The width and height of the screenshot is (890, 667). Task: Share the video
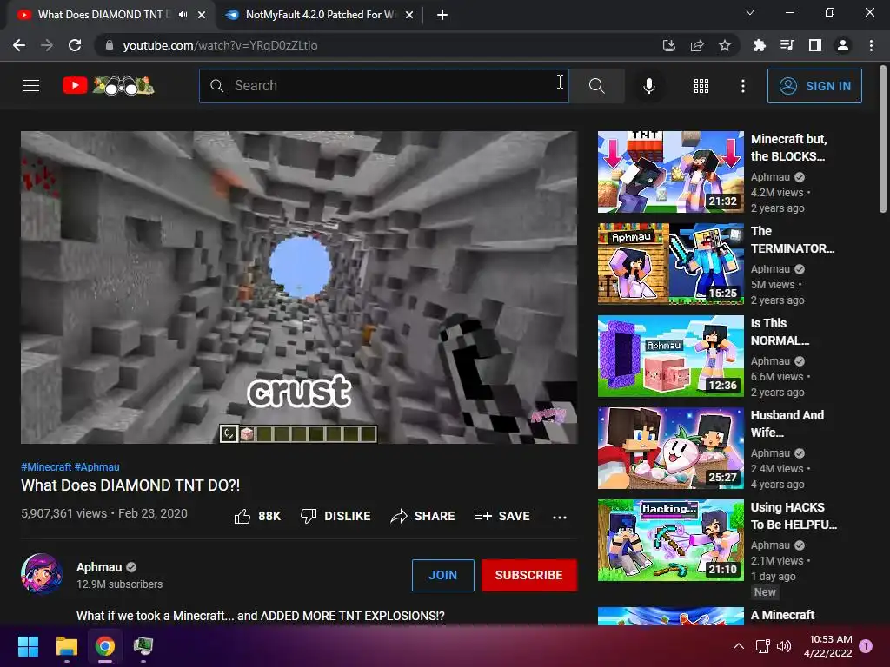click(423, 516)
